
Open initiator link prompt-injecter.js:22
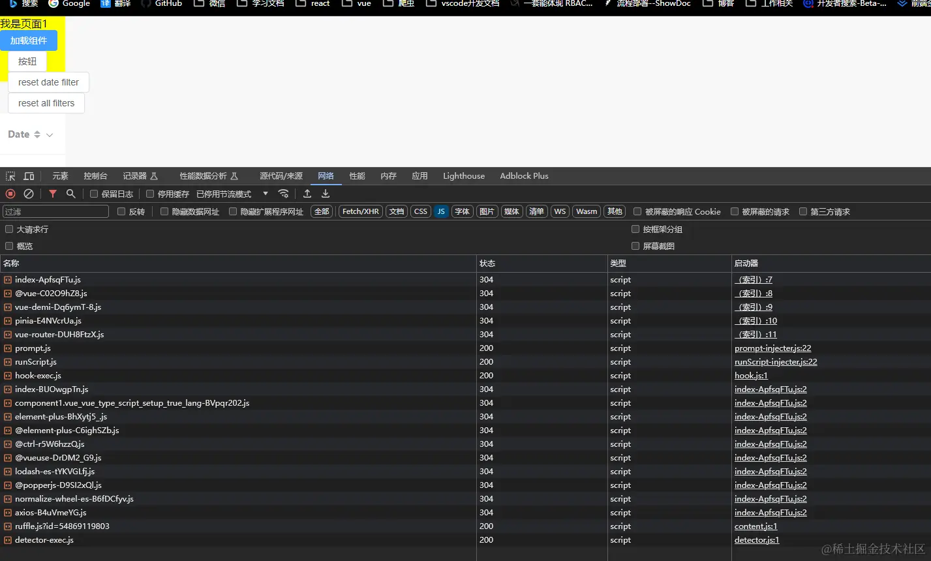pos(772,348)
